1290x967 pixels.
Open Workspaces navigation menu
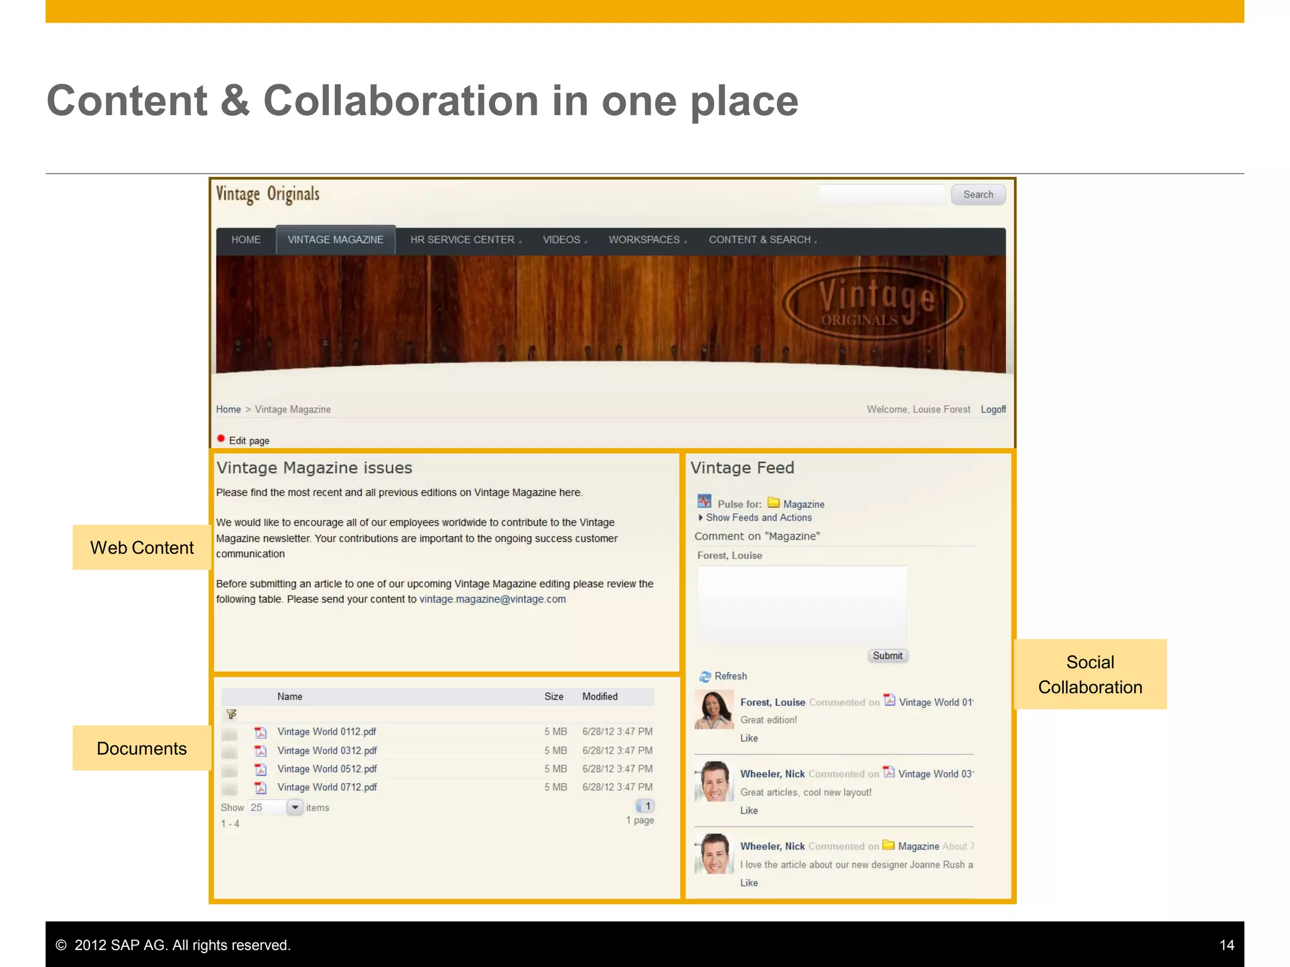pos(647,240)
